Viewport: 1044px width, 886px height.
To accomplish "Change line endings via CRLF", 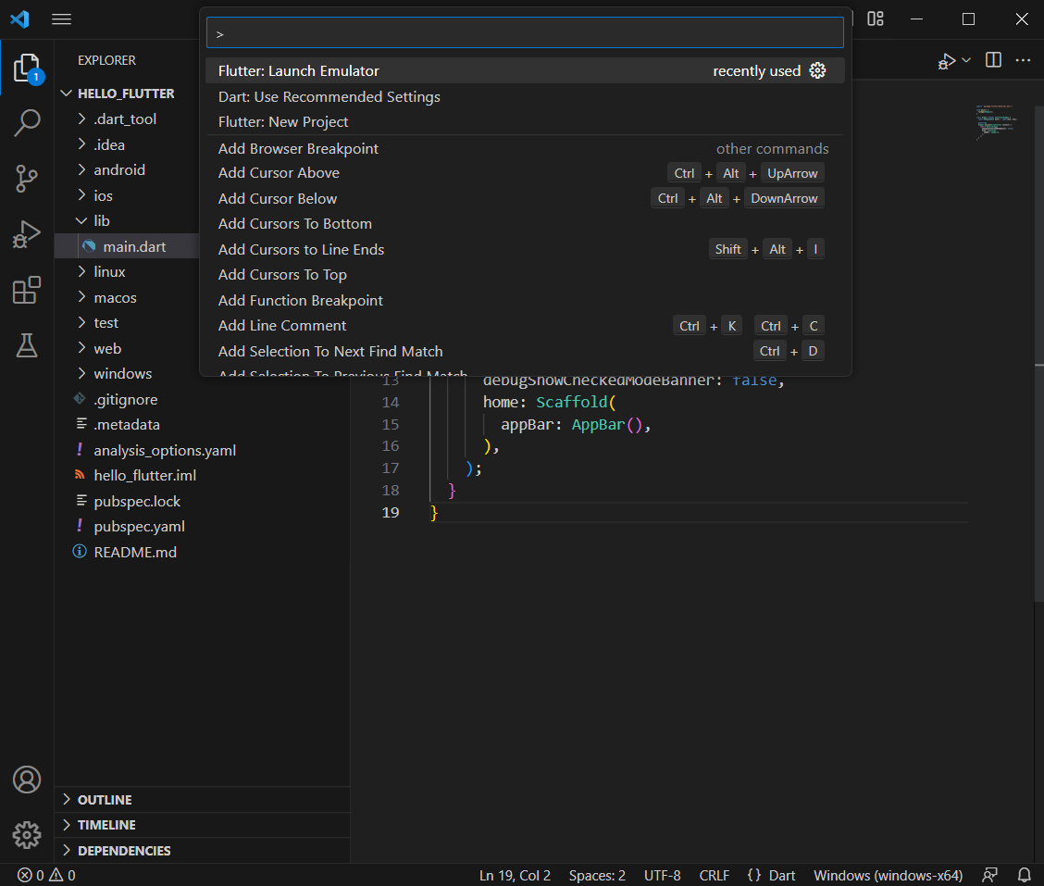I will click(x=715, y=875).
